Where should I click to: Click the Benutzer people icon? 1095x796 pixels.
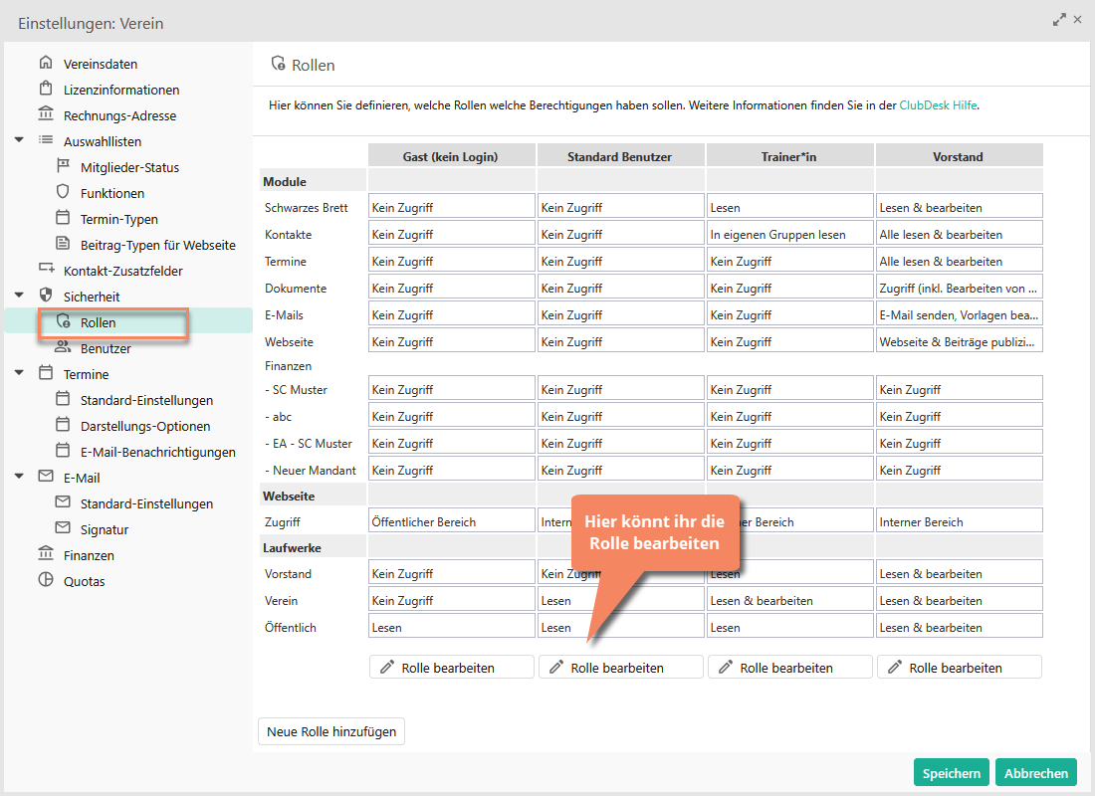tap(63, 347)
